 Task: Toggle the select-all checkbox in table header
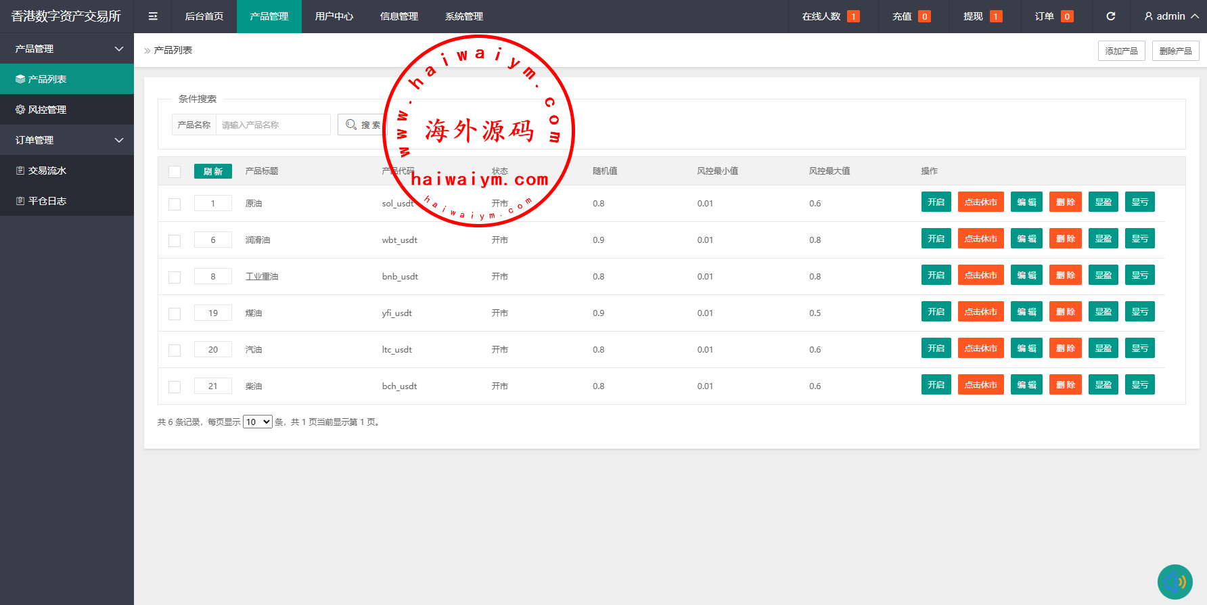(x=175, y=172)
